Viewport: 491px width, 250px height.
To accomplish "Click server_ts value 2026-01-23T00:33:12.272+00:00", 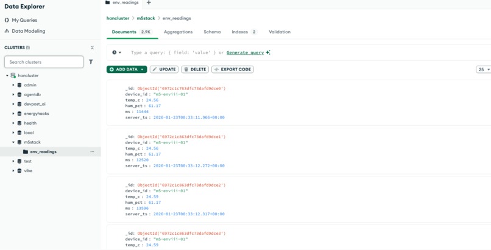I will 189,165.
